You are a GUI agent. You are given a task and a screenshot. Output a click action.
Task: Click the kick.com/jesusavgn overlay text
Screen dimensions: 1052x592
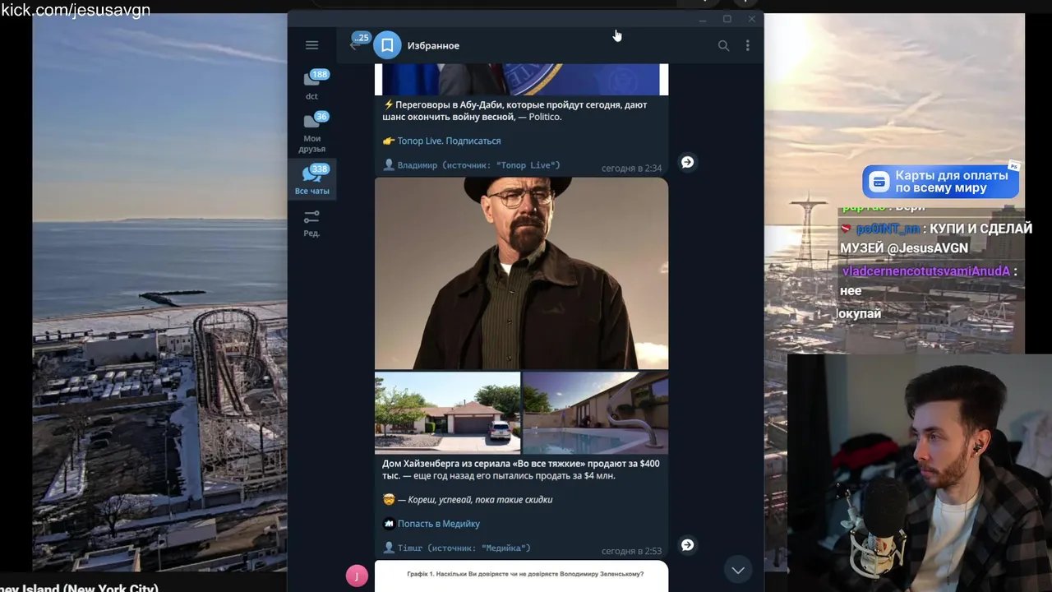click(75, 10)
